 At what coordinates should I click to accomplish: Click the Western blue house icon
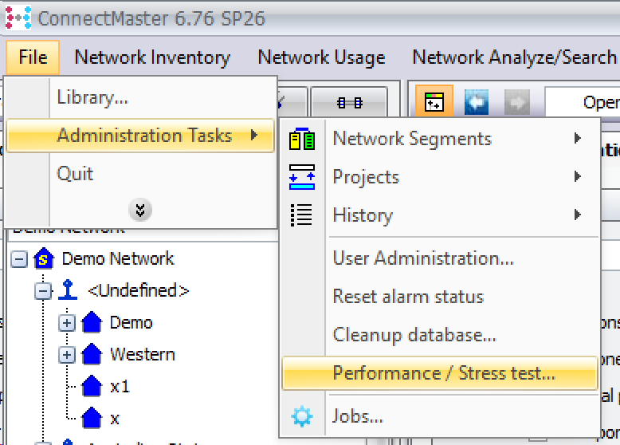pos(92,353)
